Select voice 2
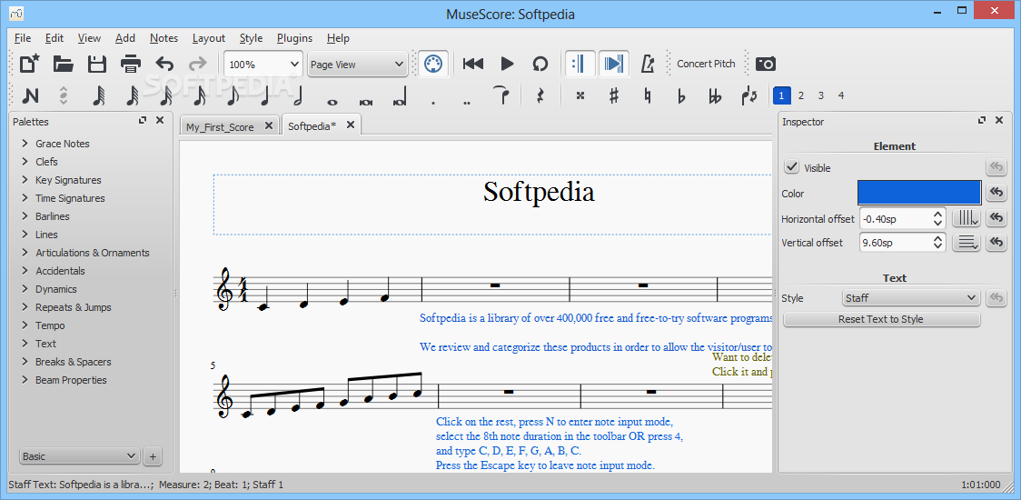Viewport: 1021px width, 500px height. [801, 95]
